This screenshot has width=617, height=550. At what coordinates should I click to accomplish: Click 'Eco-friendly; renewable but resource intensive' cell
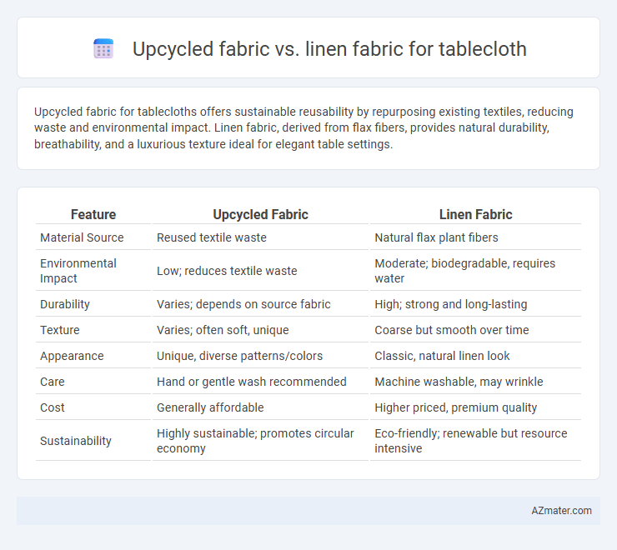click(471, 441)
